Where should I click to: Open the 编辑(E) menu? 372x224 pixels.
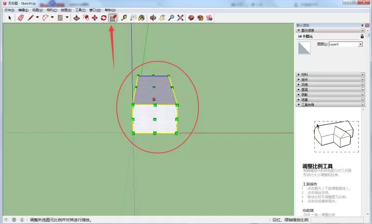[23, 10]
